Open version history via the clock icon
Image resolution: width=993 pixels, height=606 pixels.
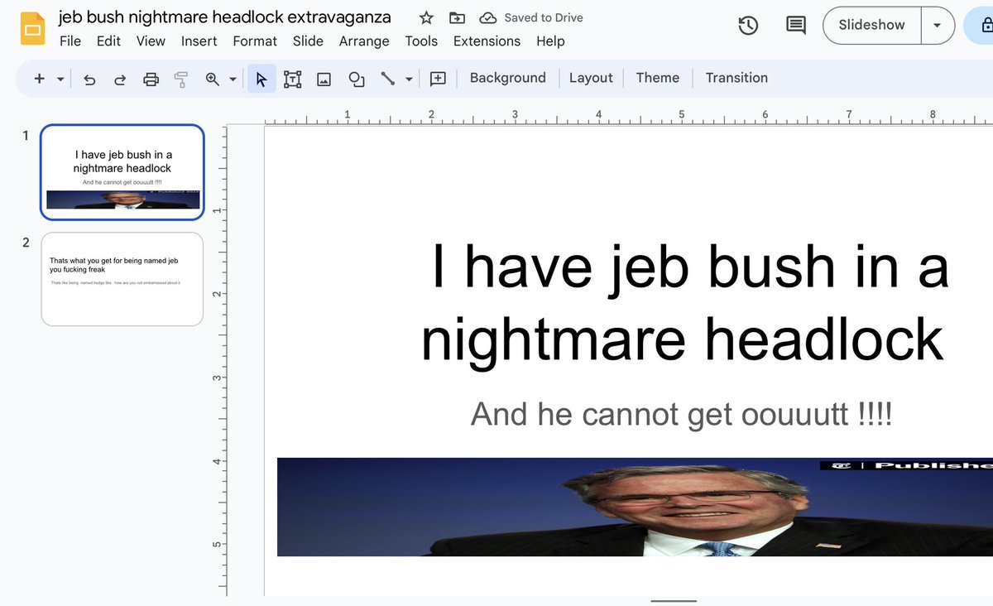coord(748,25)
